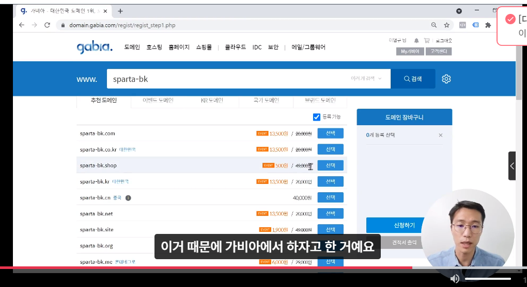The height and width of the screenshot is (287, 527).
Task: Open a new browser tab
Action: coord(120,11)
